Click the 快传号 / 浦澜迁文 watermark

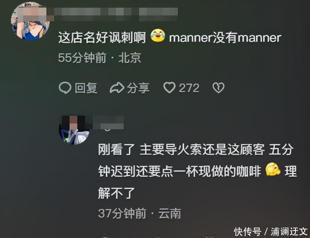coord(271,232)
